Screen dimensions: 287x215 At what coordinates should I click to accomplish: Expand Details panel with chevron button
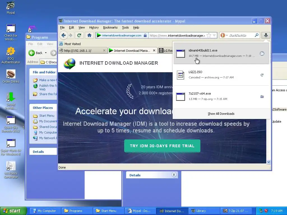(174, 175)
